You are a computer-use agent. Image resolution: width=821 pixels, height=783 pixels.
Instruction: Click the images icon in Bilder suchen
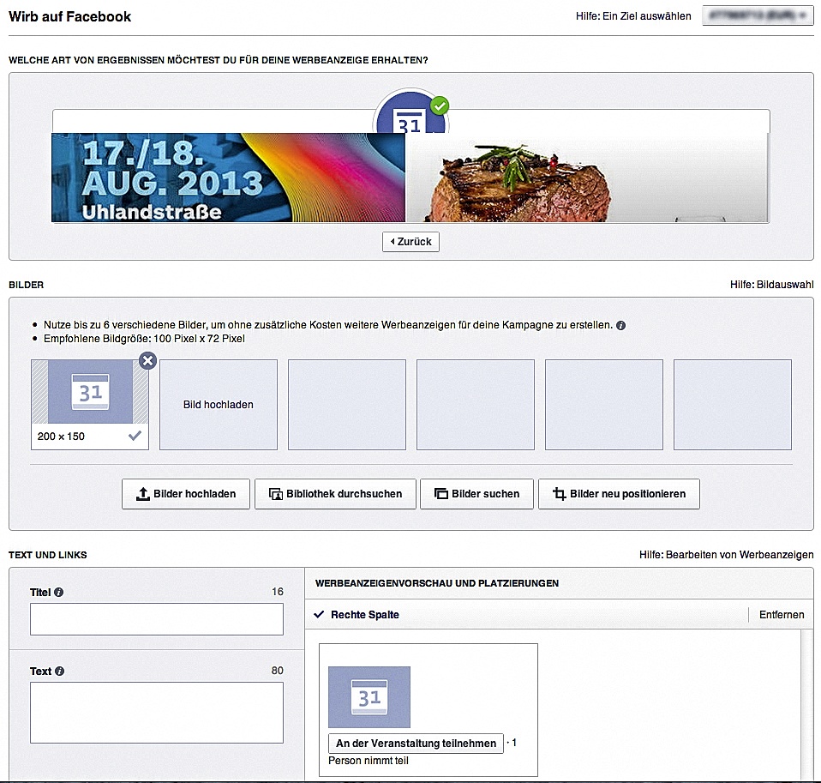440,494
